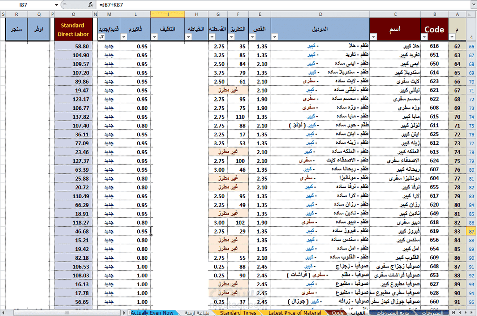Screen dimensions: 477x316
Task: Open the Name Box dropdown arrow
Action: click(x=56, y=5)
